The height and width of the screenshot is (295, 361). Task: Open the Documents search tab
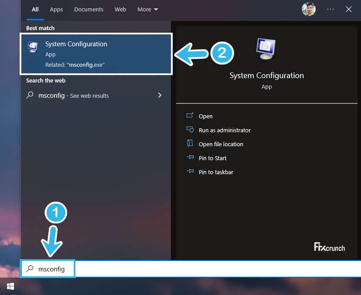(89, 10)
